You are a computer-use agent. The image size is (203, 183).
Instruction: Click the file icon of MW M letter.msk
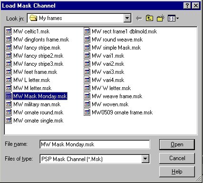click(9, 88)
